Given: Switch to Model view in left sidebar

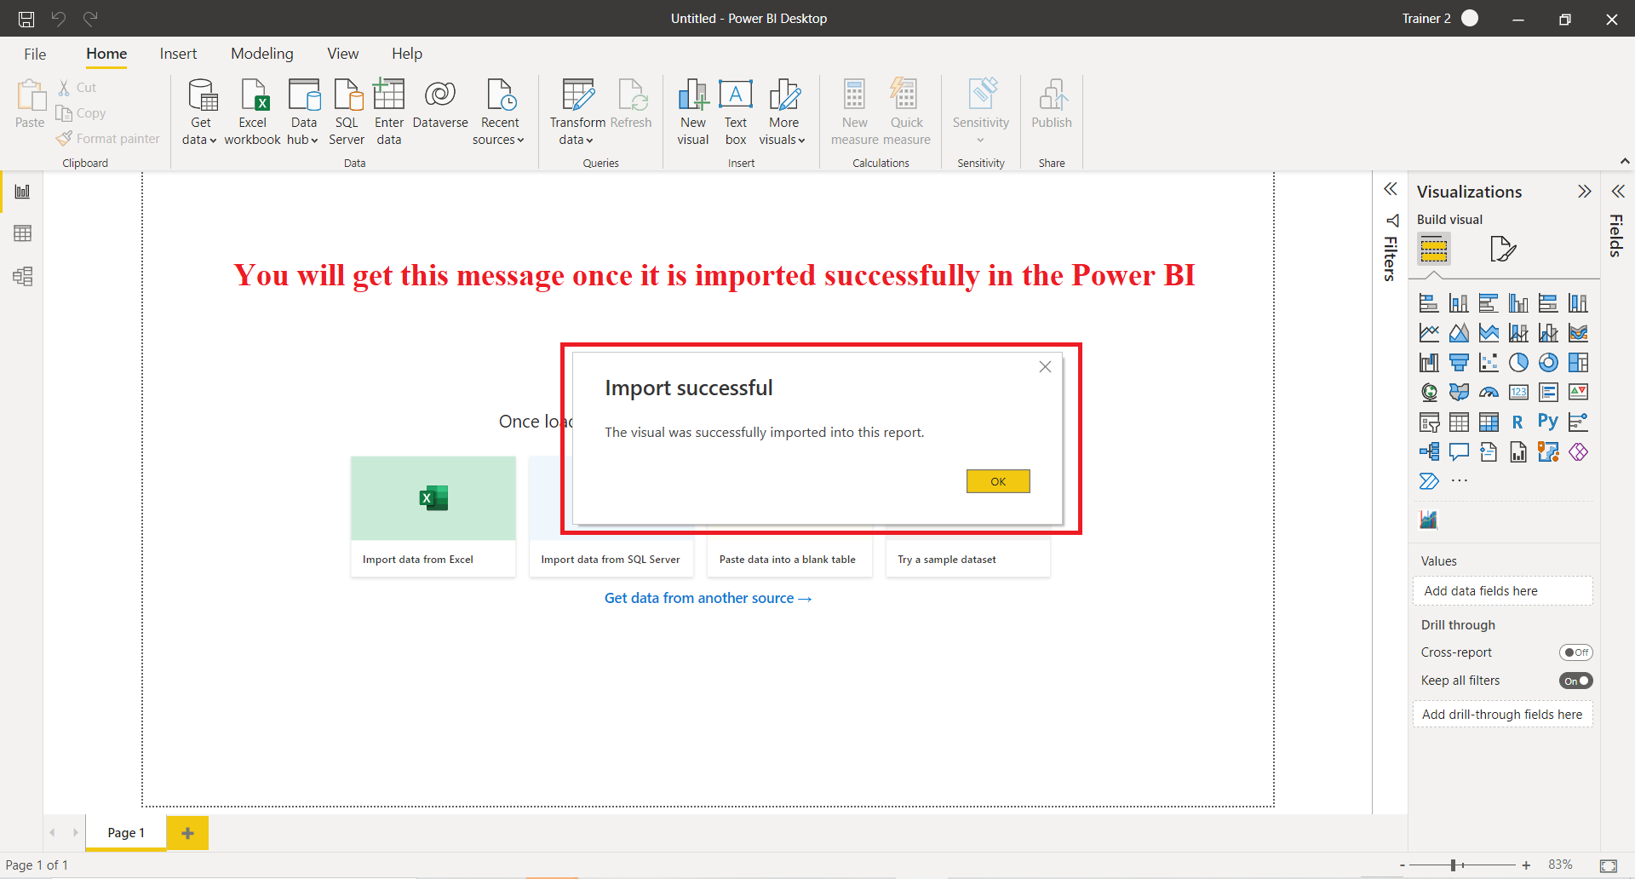Looking at the screenshot, I should tap(23, 276).
